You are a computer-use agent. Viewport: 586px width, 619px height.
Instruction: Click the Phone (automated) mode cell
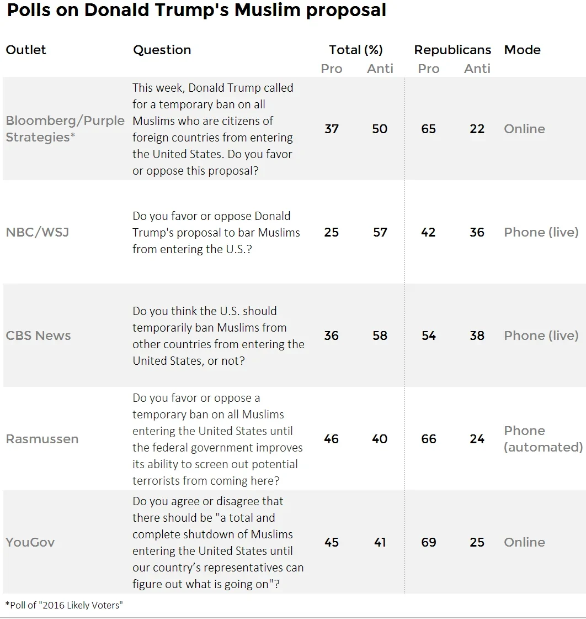click(543, 439)
